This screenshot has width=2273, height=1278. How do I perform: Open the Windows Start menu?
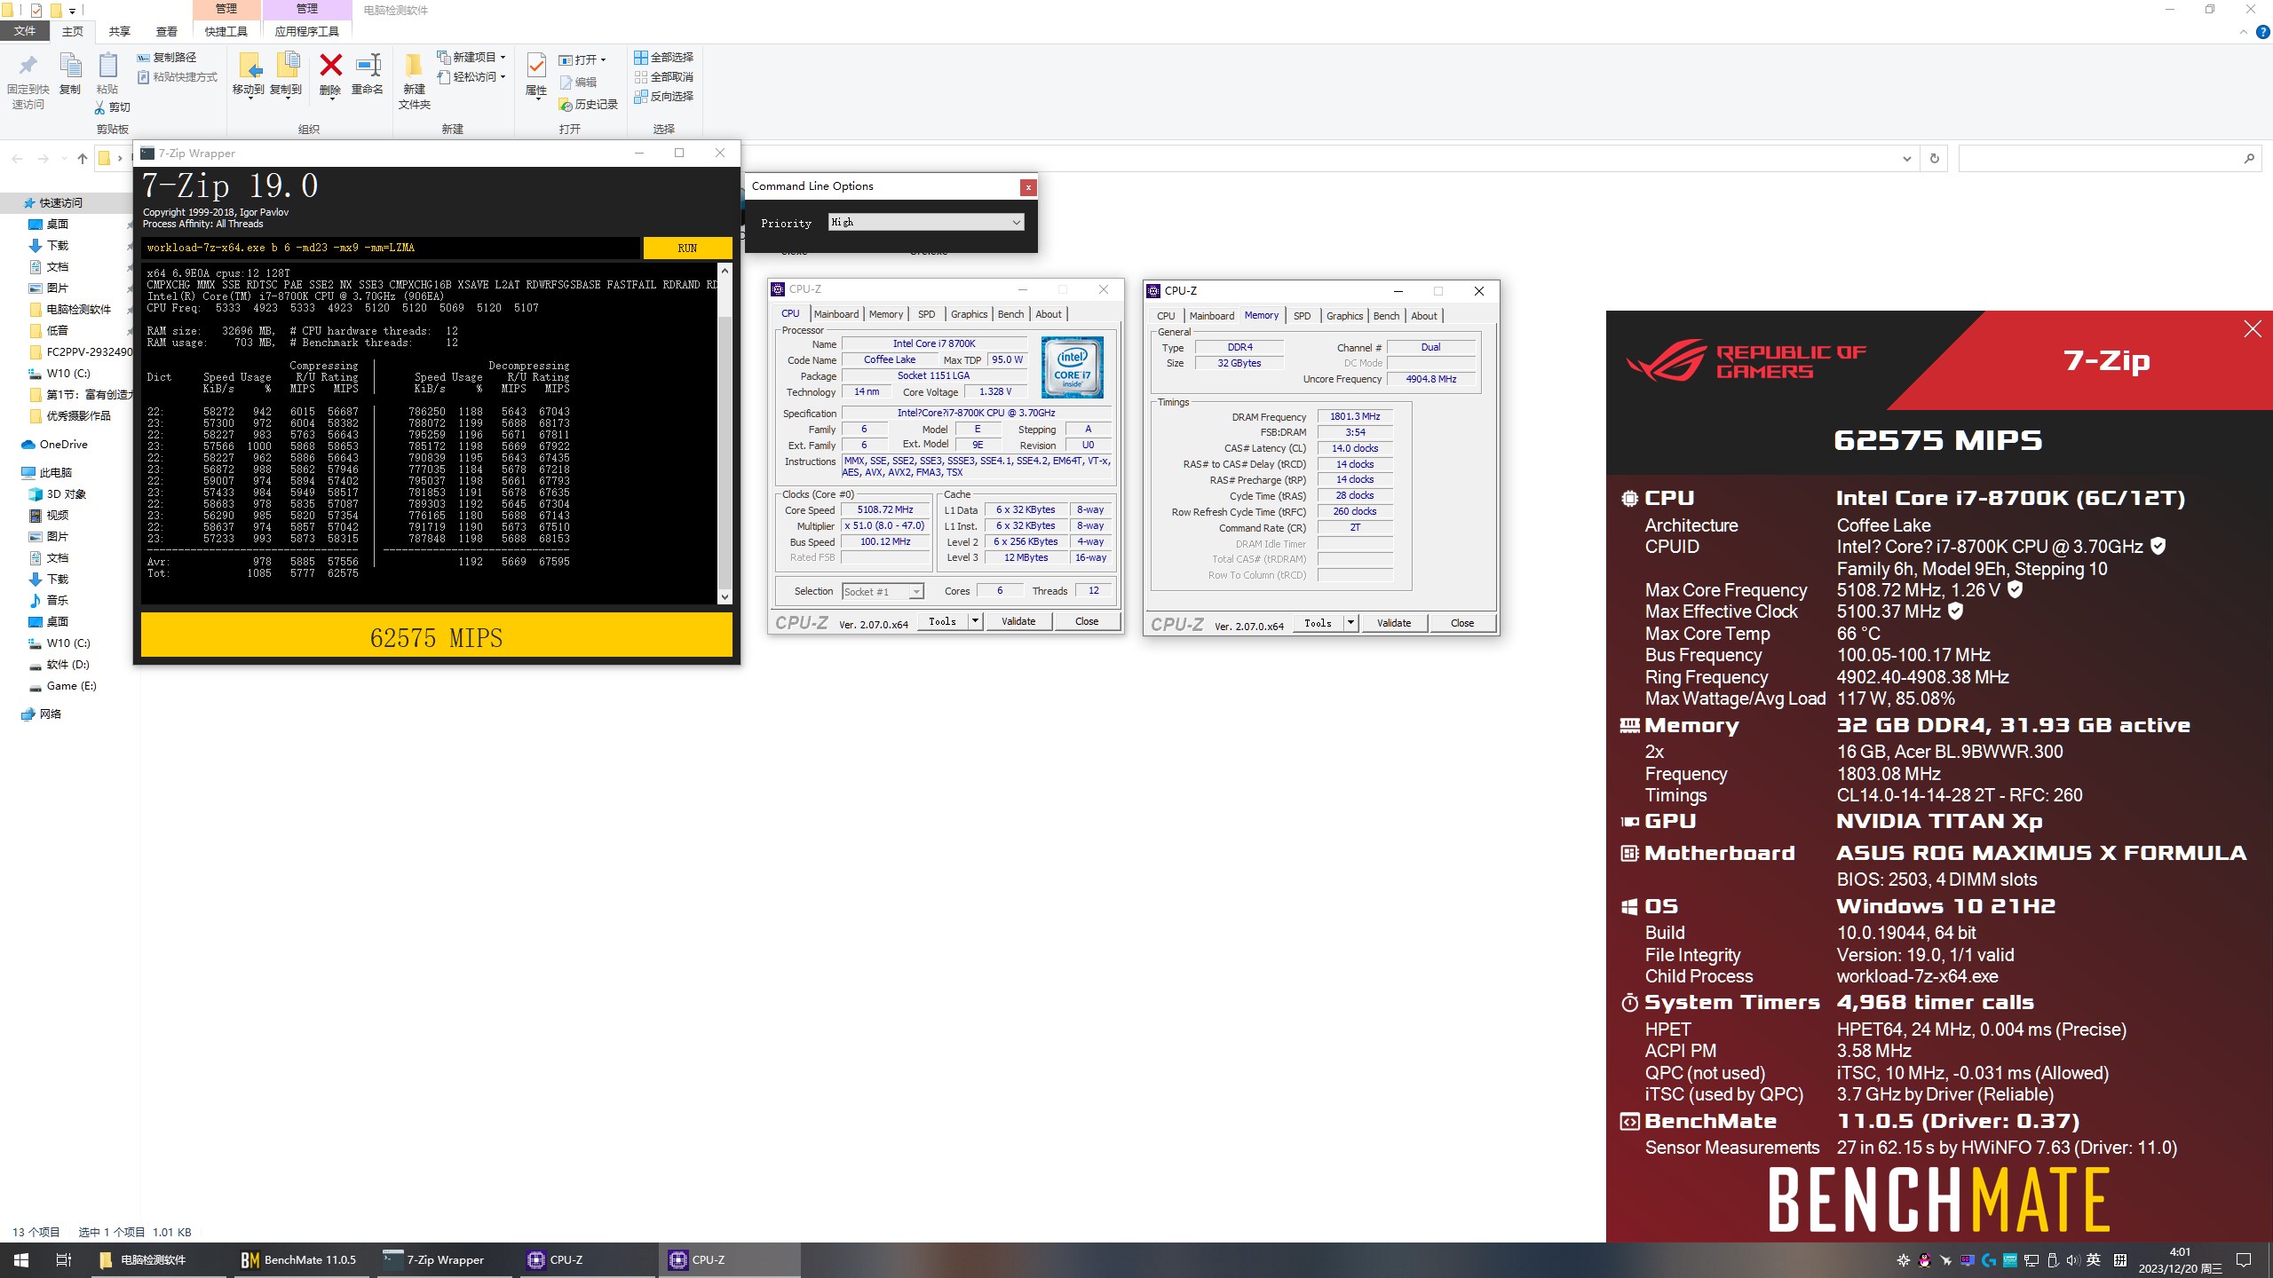tap(21, 1260)
